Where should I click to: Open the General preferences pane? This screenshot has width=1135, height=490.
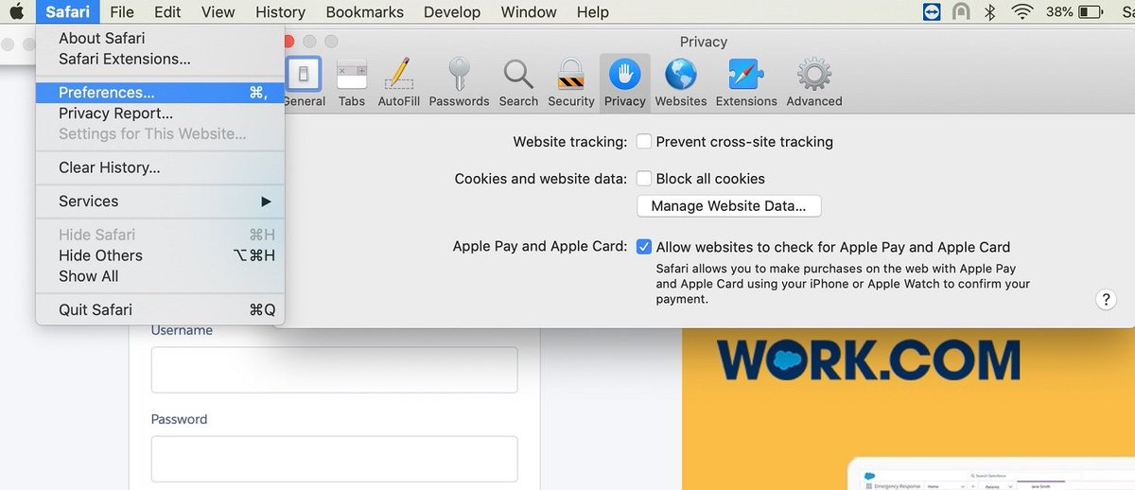point(304,81)
